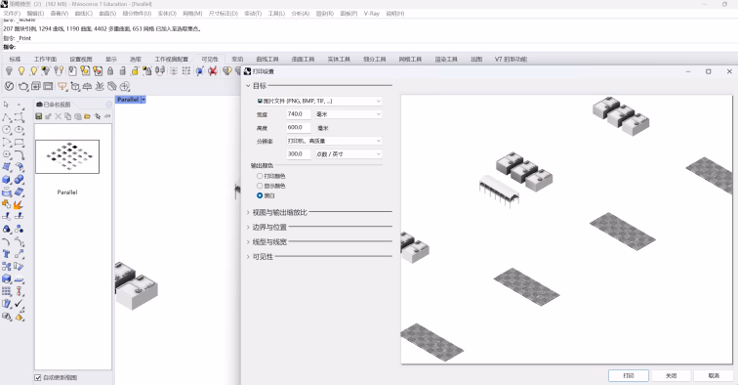This screenshot has height=385, width=738.
Task: Click the yellow folder icon in named views panel
Action: pos(88,116)
